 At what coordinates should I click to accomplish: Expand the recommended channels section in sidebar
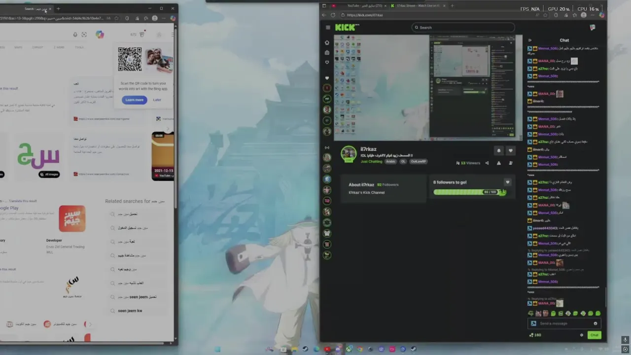coord(327,147)
